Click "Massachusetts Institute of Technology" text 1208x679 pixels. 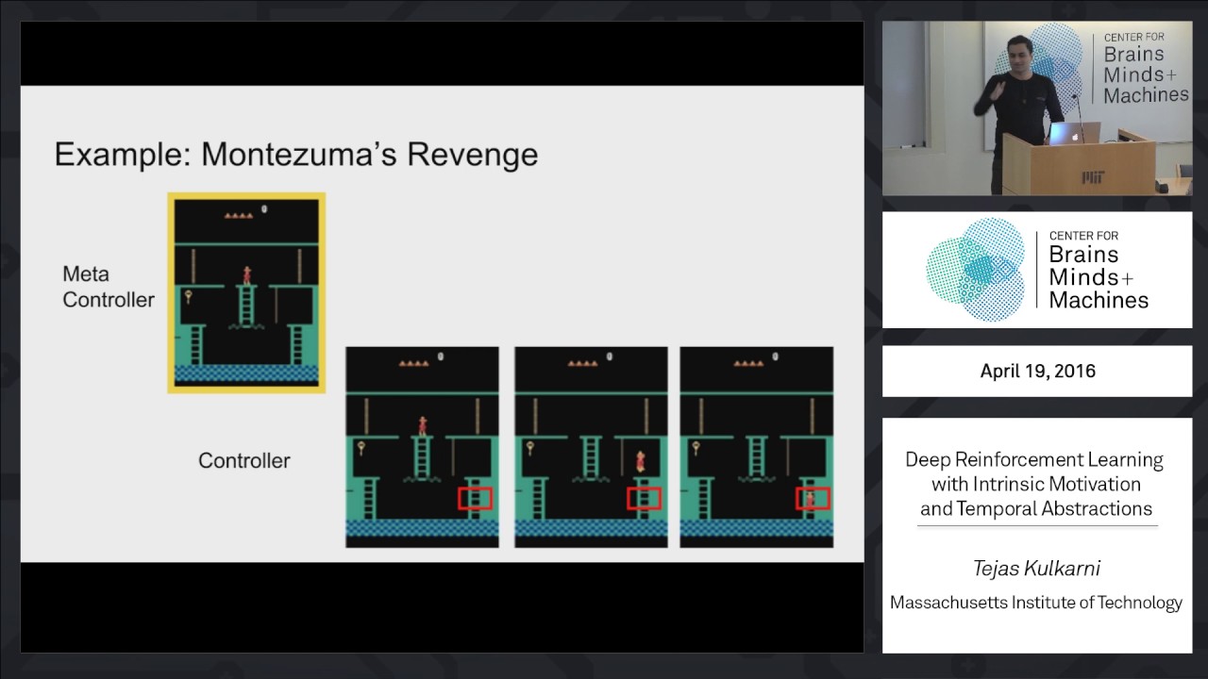coord(1036,603)
